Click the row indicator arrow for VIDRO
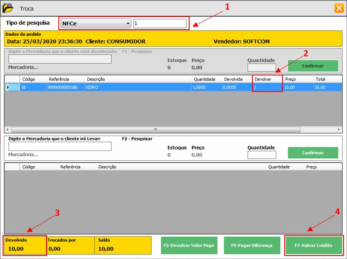The width and height of the screenshot is (347, 259). (7, 87)
